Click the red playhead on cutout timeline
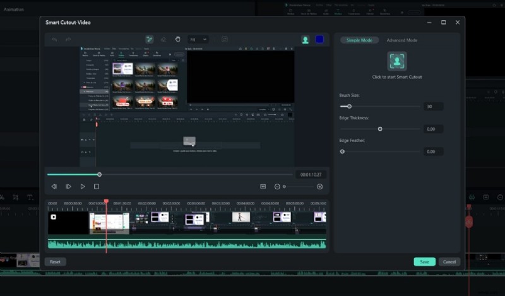Viewport: 505px width, 296px height. coord(106,201)
